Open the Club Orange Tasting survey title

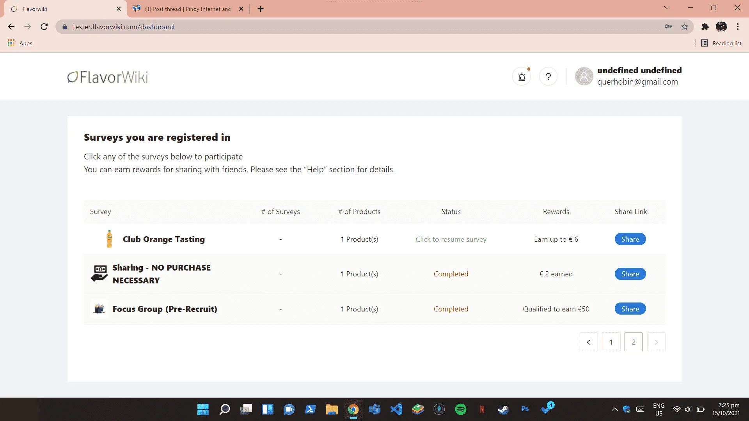click(164, 239)
